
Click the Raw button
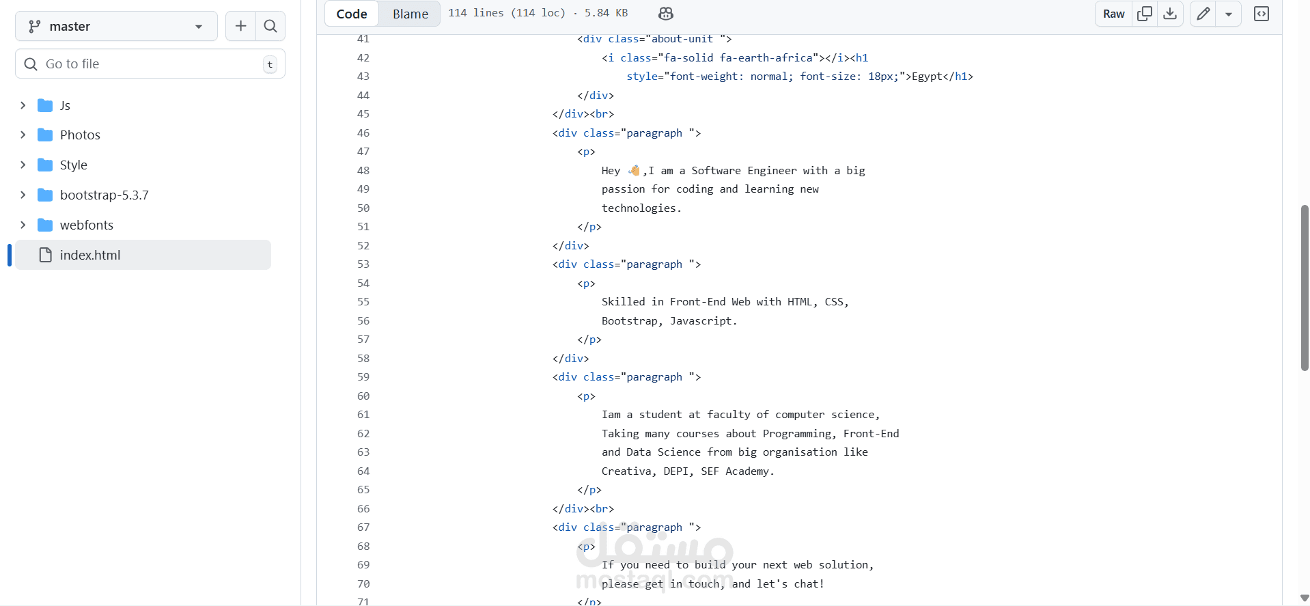pos(1113,14)
